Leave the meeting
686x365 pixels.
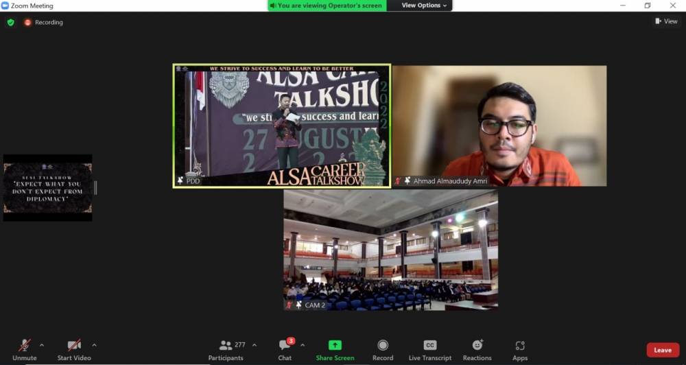point(662,350)
